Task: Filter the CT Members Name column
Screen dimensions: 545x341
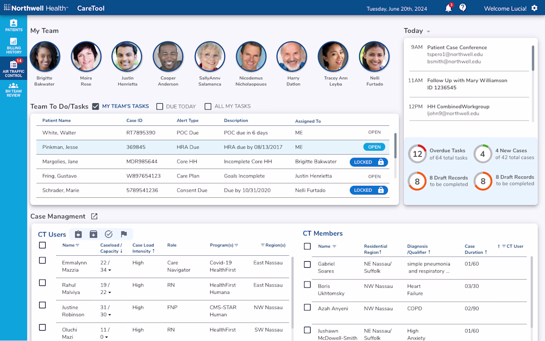Action: point(334,246)
